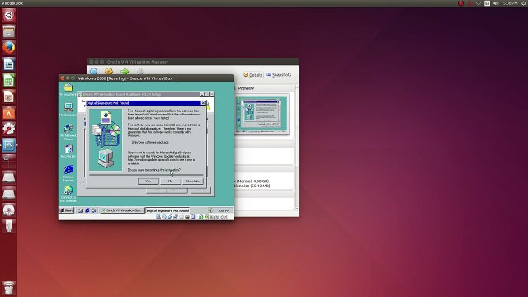Click Yes to continue the installation
The image size is (528, 297).
[x=148, y=181]
